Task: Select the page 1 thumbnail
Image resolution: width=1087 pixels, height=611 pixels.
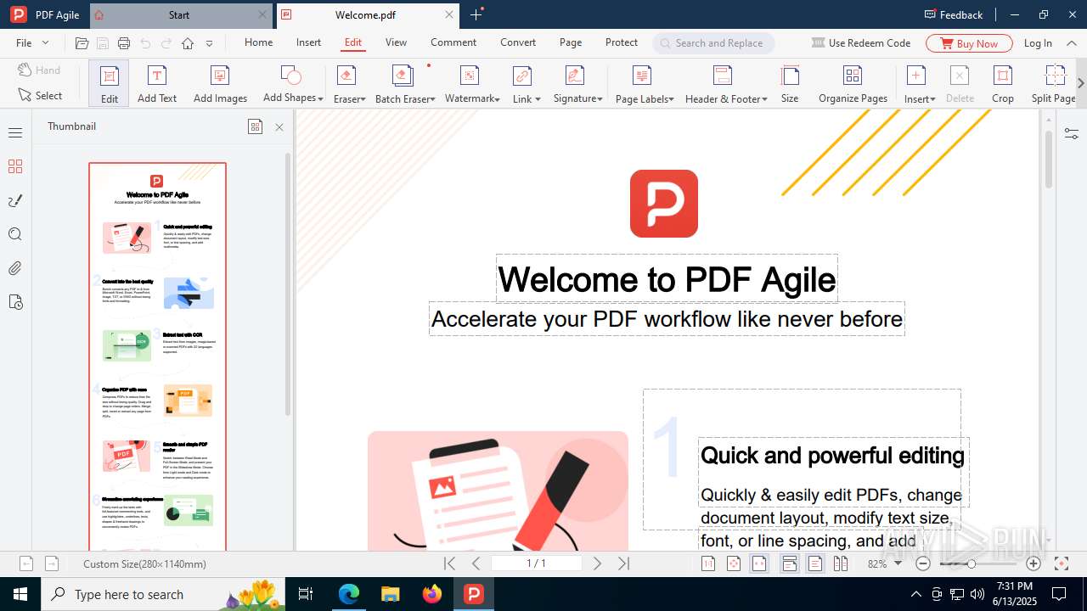Action: pos(157,357)
